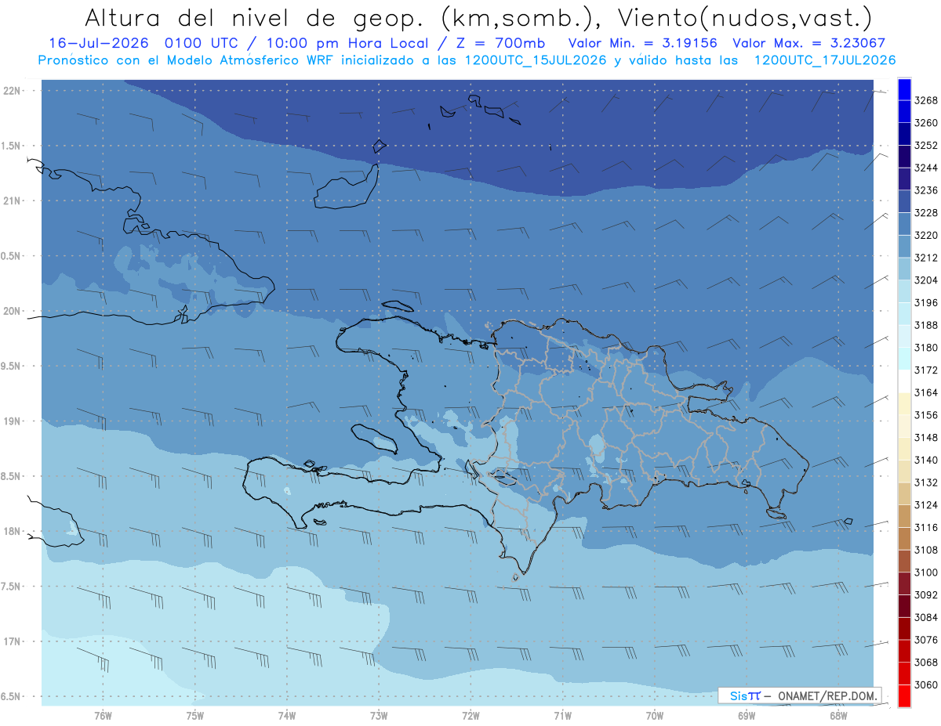Click the '3204' colorbar value
Viewport: 941px width, 726px height.
coord(926,280)
